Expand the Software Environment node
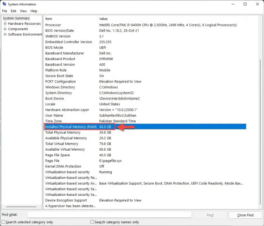Viewport: 264px width, 226px height. click(x=5, y=34)
